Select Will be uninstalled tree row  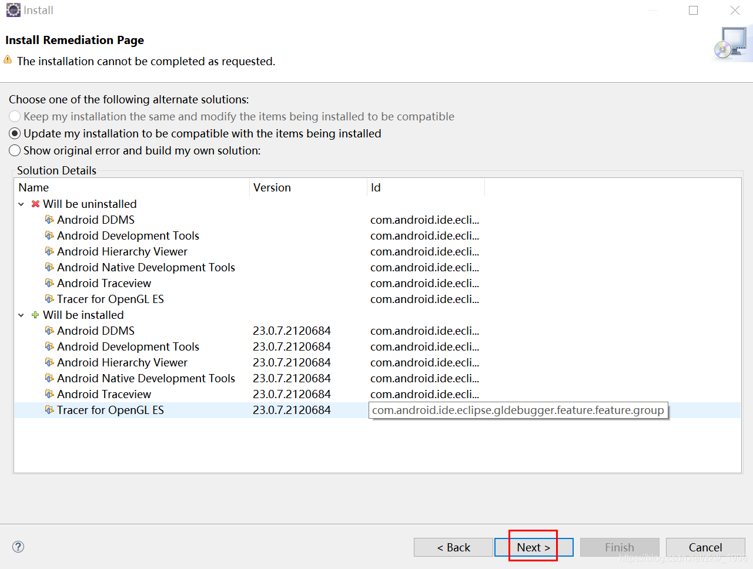click(x=377, y=204)
